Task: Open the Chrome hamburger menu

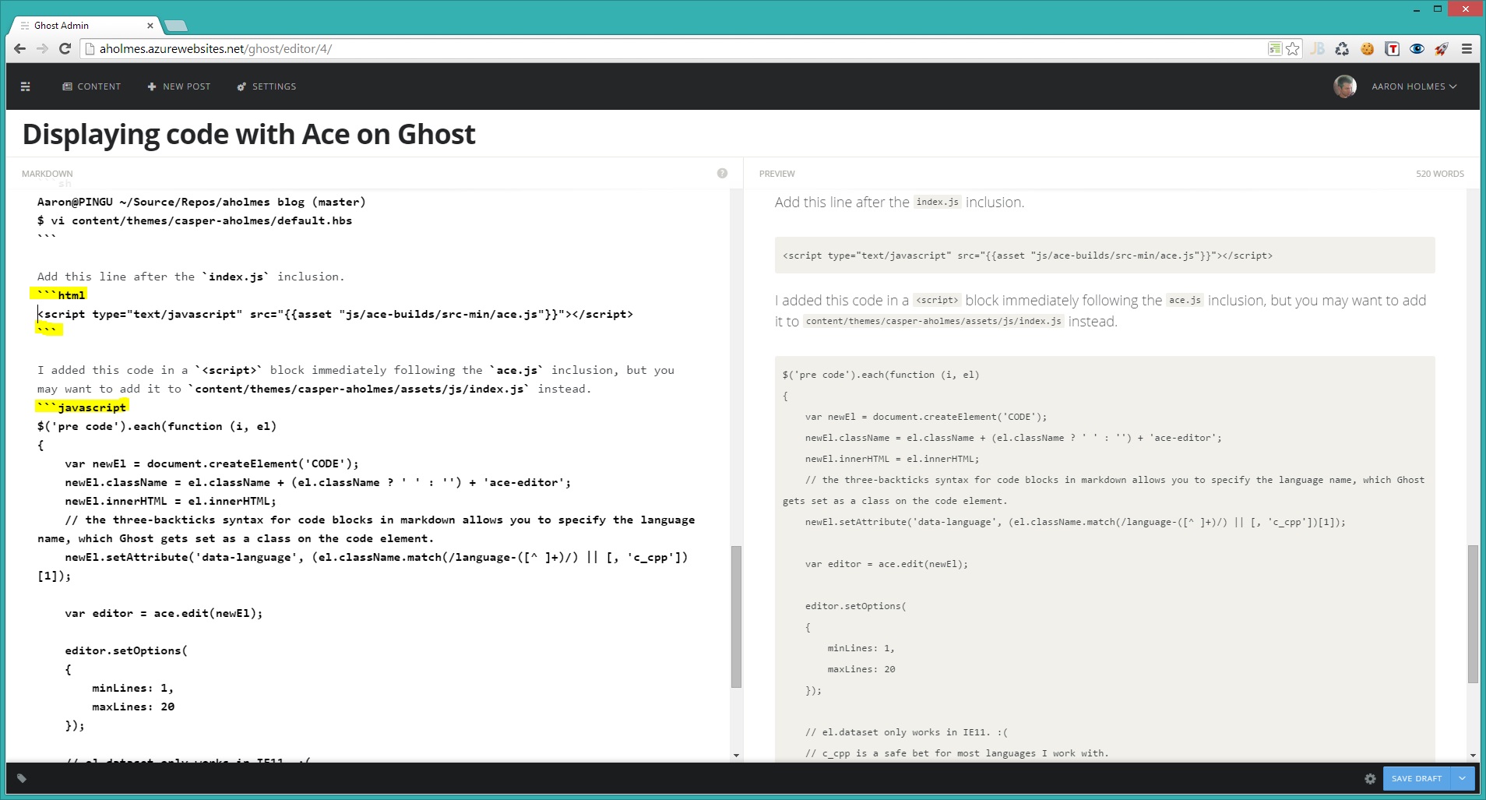Action: click(1467, 49)
